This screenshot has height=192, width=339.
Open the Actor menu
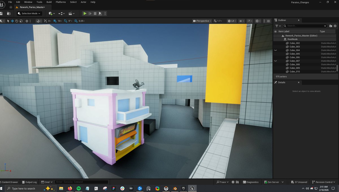[84, 2]
